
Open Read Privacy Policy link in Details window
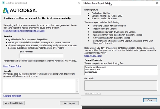[x=93, y=56]
